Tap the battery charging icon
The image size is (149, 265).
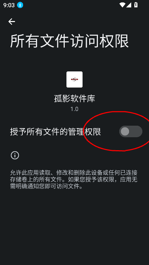click(136, 5)
